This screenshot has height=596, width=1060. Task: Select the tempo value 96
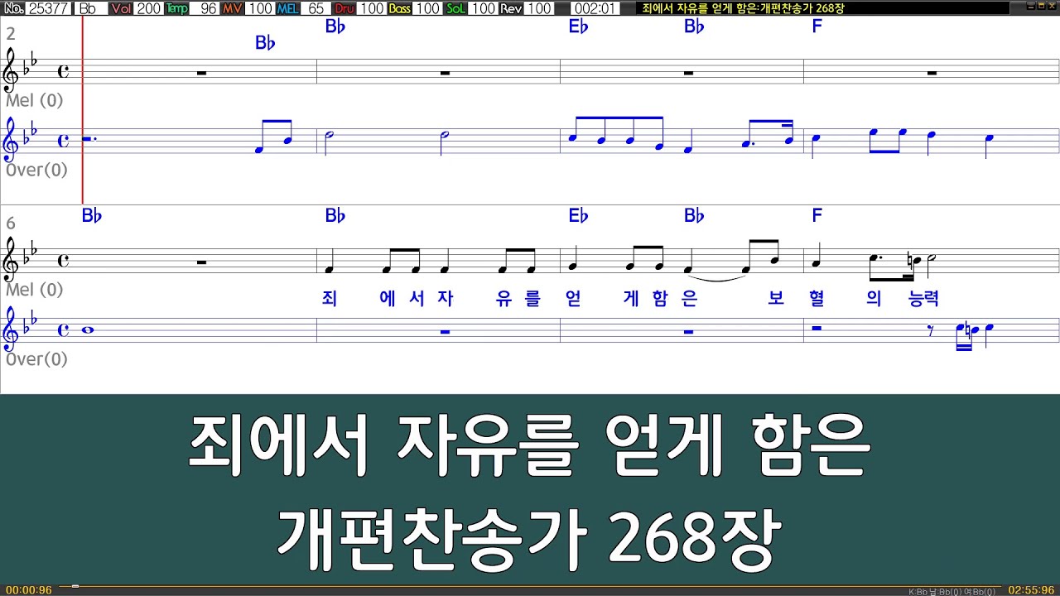pyautogui.click(x=205, y=8)
